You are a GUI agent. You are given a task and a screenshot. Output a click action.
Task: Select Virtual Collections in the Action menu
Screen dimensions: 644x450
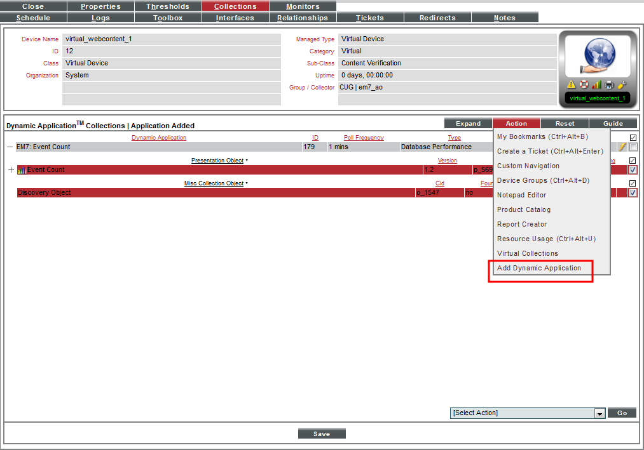point(527,254)
